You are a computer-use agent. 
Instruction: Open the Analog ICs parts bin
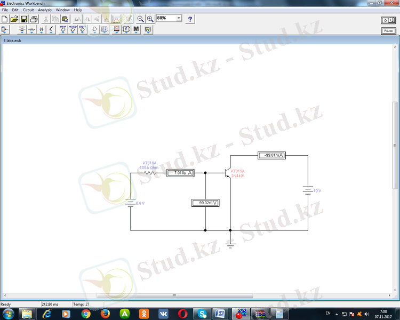63,30
